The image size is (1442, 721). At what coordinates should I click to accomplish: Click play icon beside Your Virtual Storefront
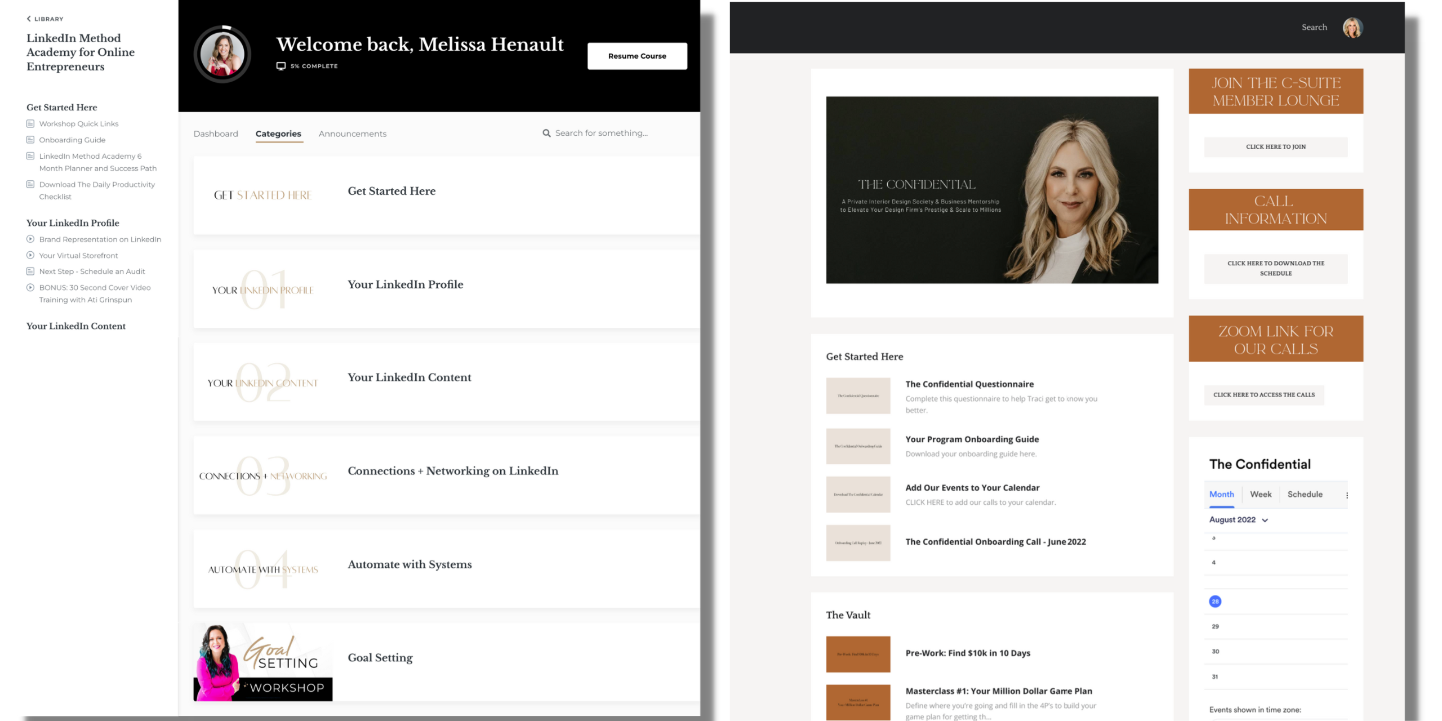[30, 255]
